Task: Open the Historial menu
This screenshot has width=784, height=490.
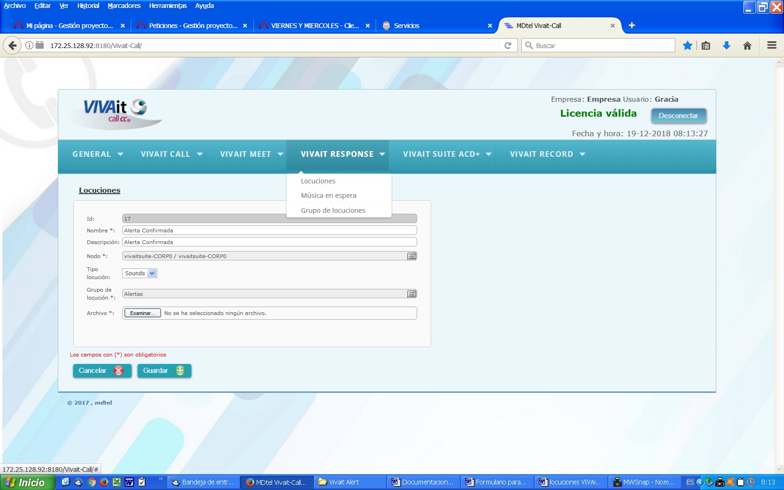Action: point(88,6)
